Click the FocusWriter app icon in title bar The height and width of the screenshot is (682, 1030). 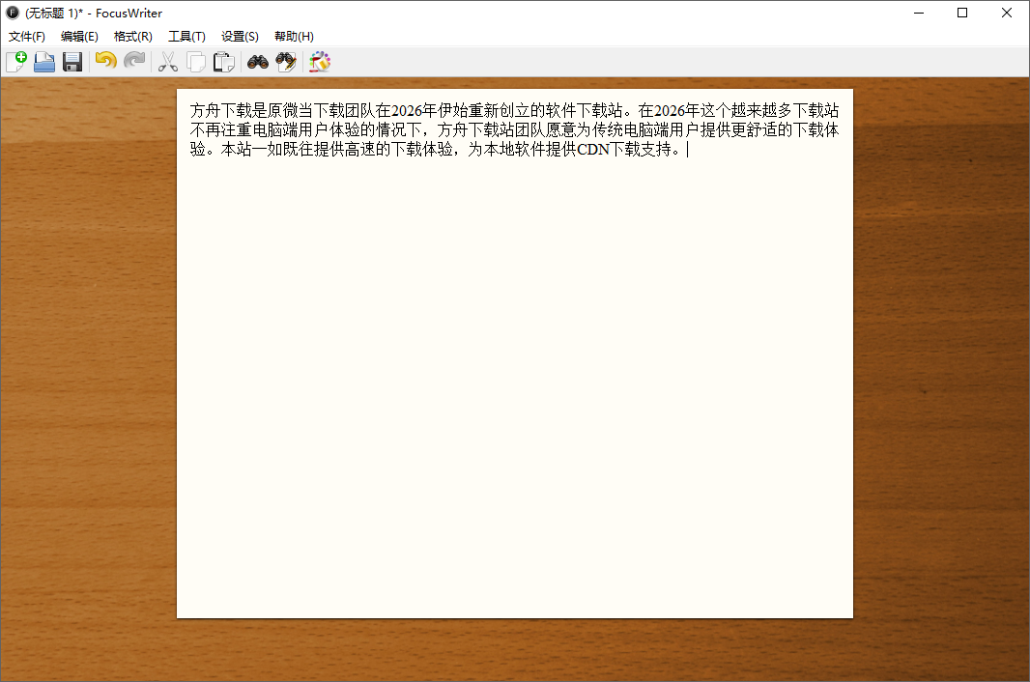(13, 13)
